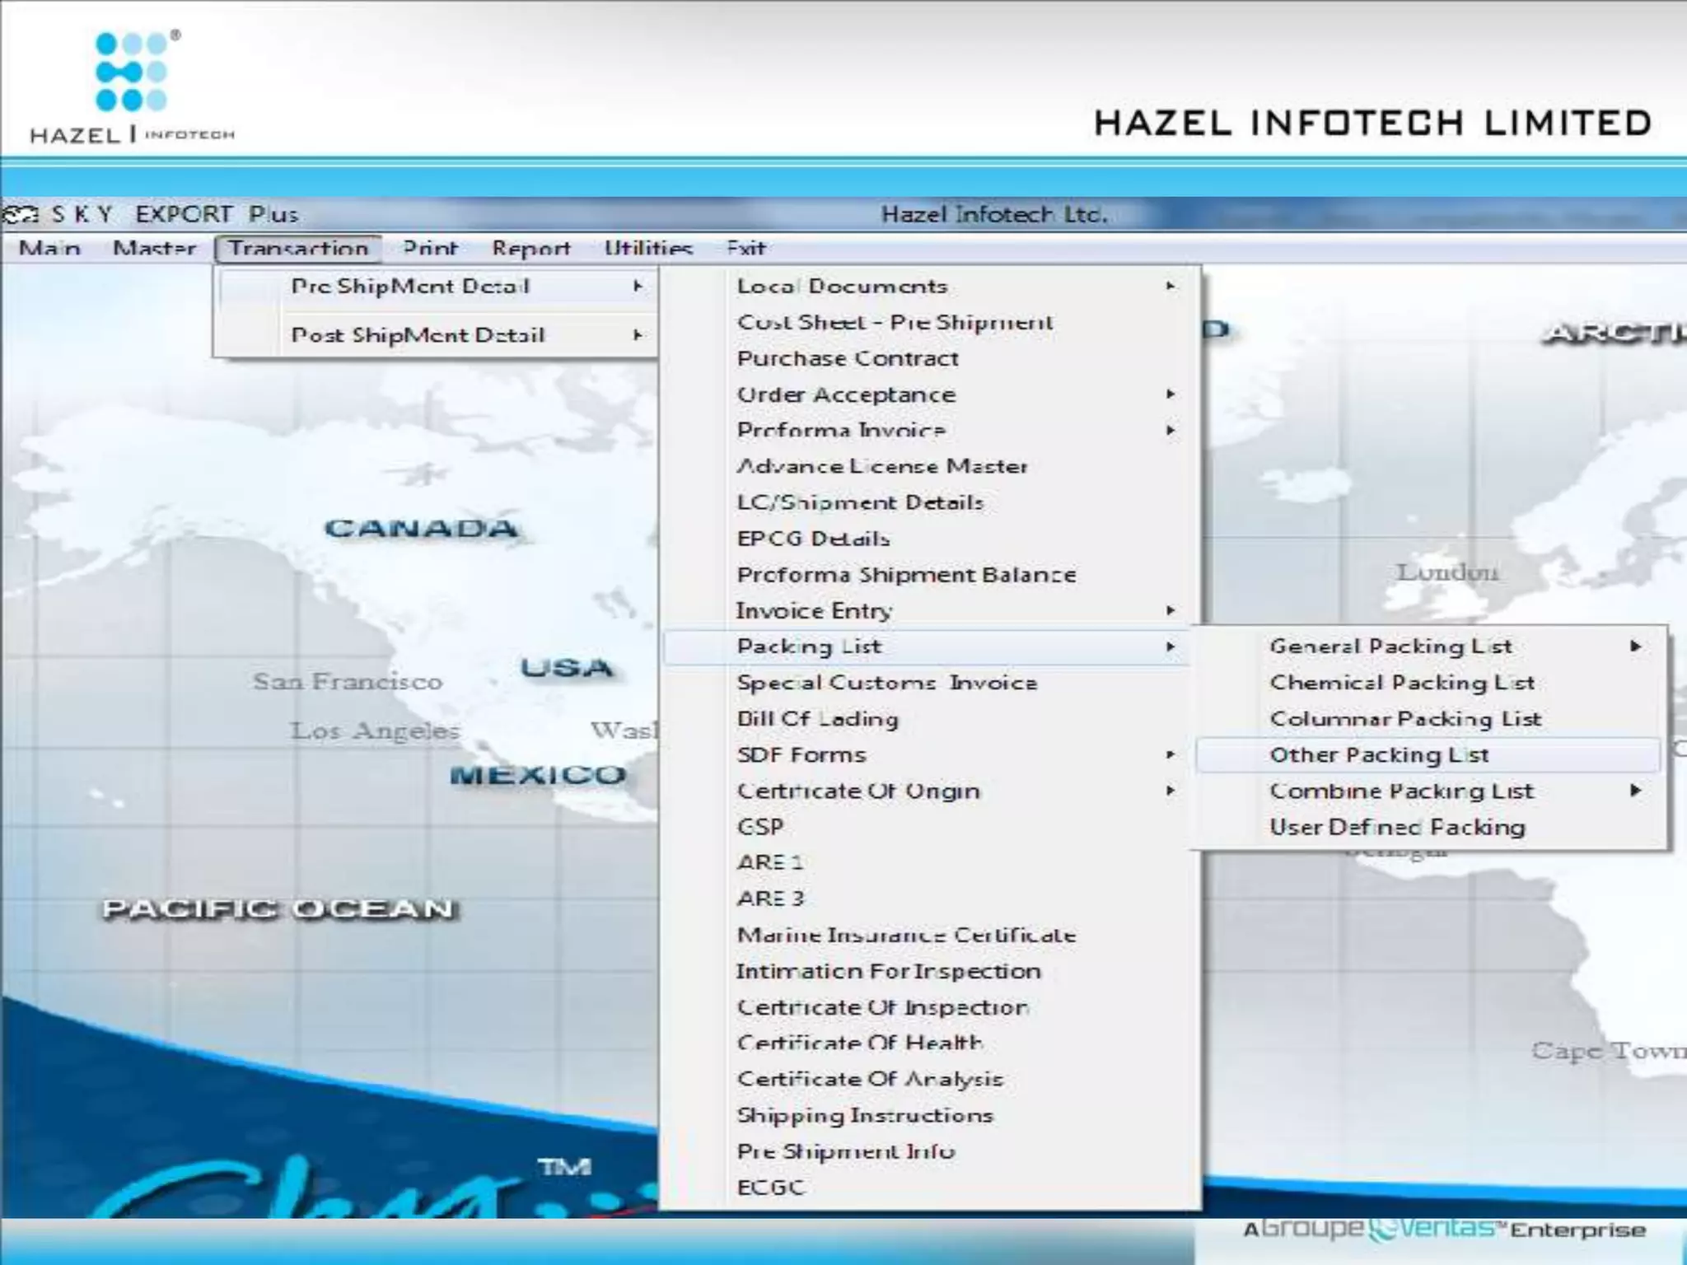Expand the Local Documents submenu arrow
This screenshot has height=1265, width=1687.
1170,286
